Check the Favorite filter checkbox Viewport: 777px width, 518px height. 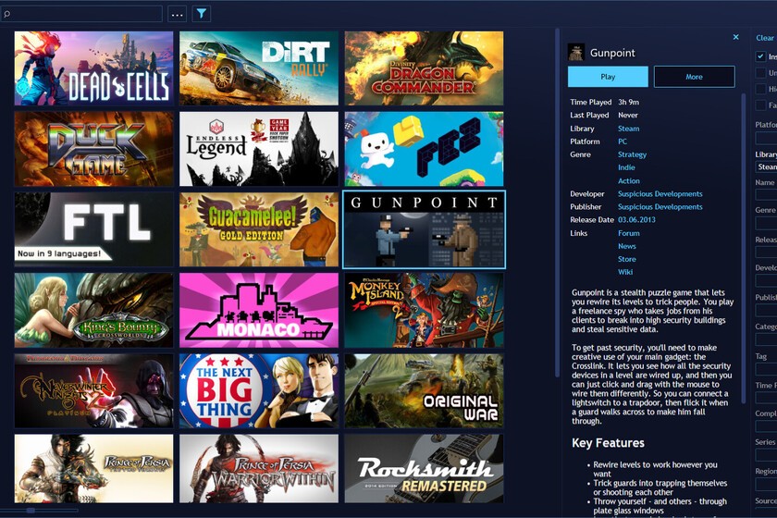pos(760,105)
